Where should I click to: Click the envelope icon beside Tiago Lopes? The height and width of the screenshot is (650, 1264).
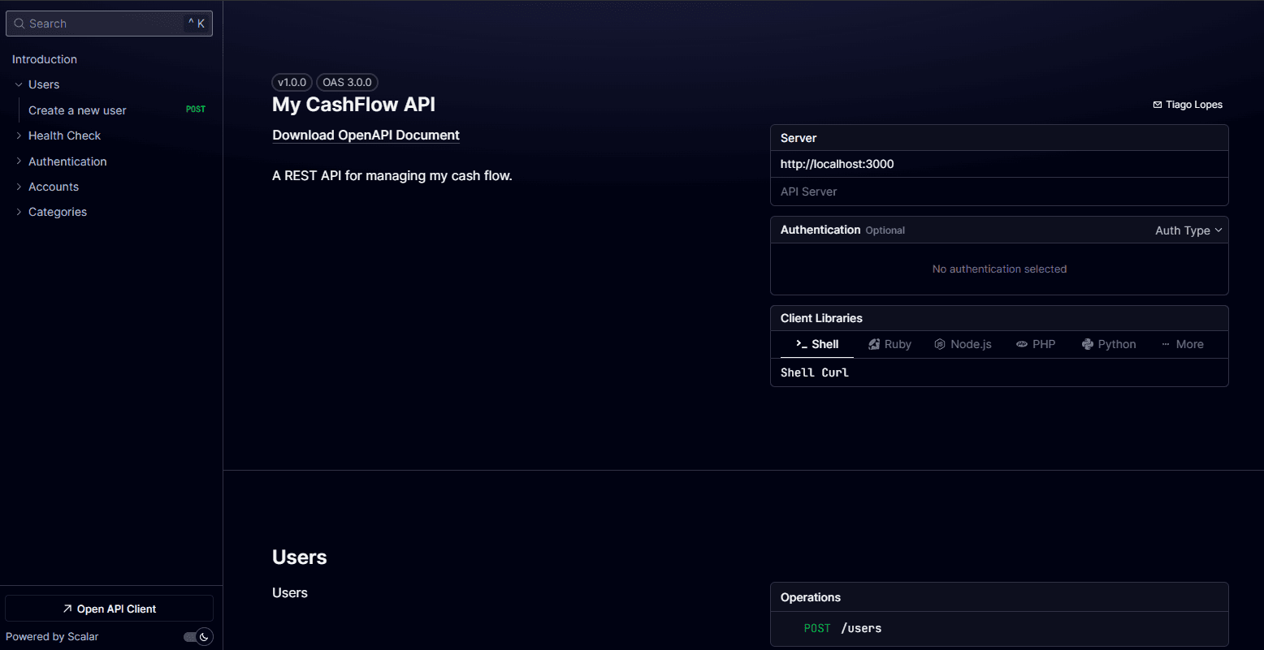click(1158, 105)
